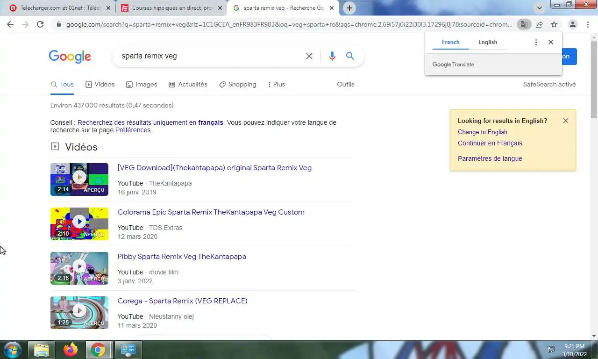Launch Firefox from the taskbar
598x359 pixels.
coord(71,350)
